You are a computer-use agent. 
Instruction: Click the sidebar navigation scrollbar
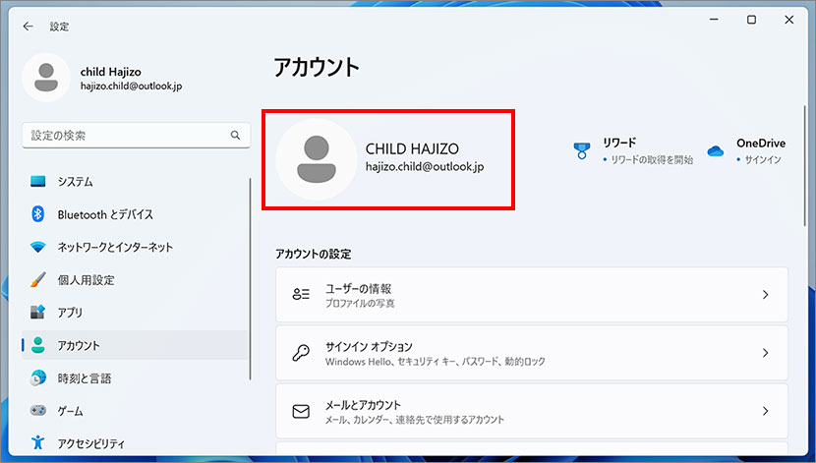(x=251, y=279)
